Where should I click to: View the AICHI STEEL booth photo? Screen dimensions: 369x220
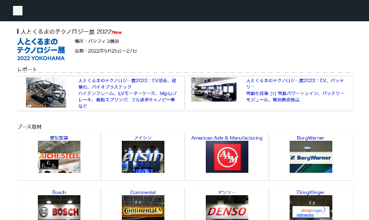59,157
